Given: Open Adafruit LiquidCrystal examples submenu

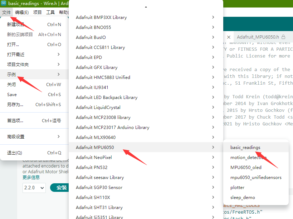Looking at the screenshot, I should (x=146, y=107).
